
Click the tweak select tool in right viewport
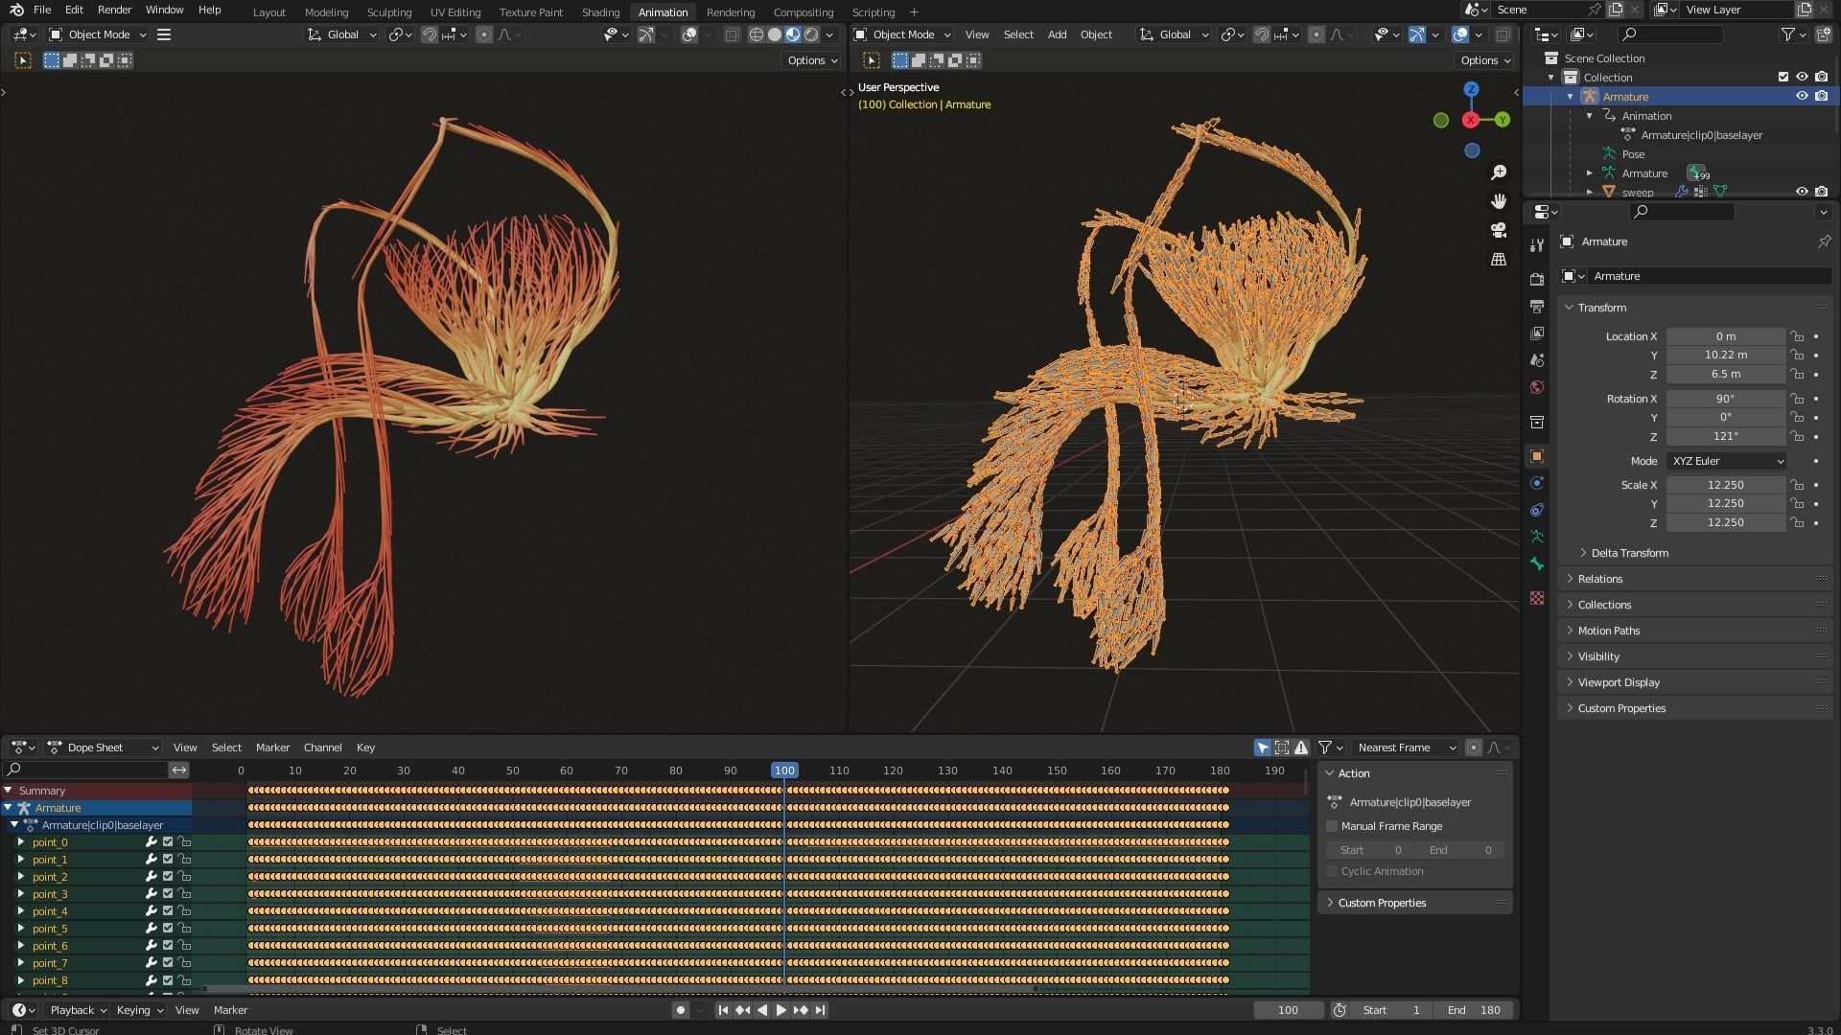tap(872, 60)
